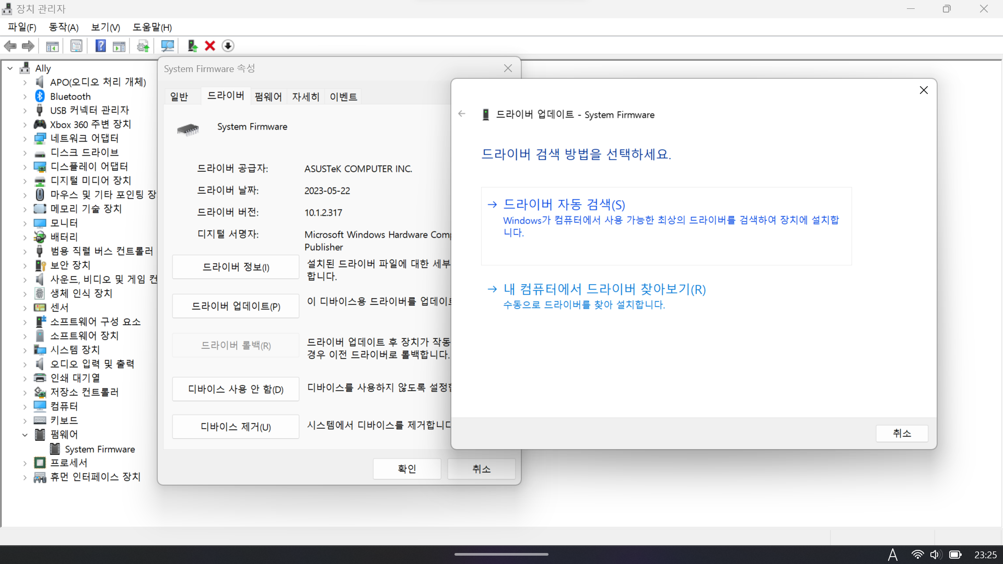This screenshot has height=564, width=1003.
Task: Click the update driver software toolbar icon
Action: point(192,46)
